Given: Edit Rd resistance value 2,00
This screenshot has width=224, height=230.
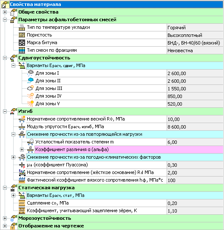Looking at the screenshot, I should coord(195,172).
